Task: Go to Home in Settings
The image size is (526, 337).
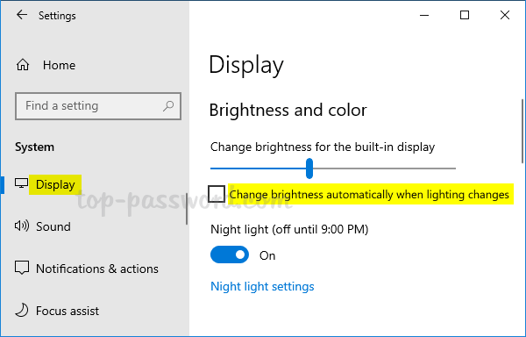Action: click(59, 65)
